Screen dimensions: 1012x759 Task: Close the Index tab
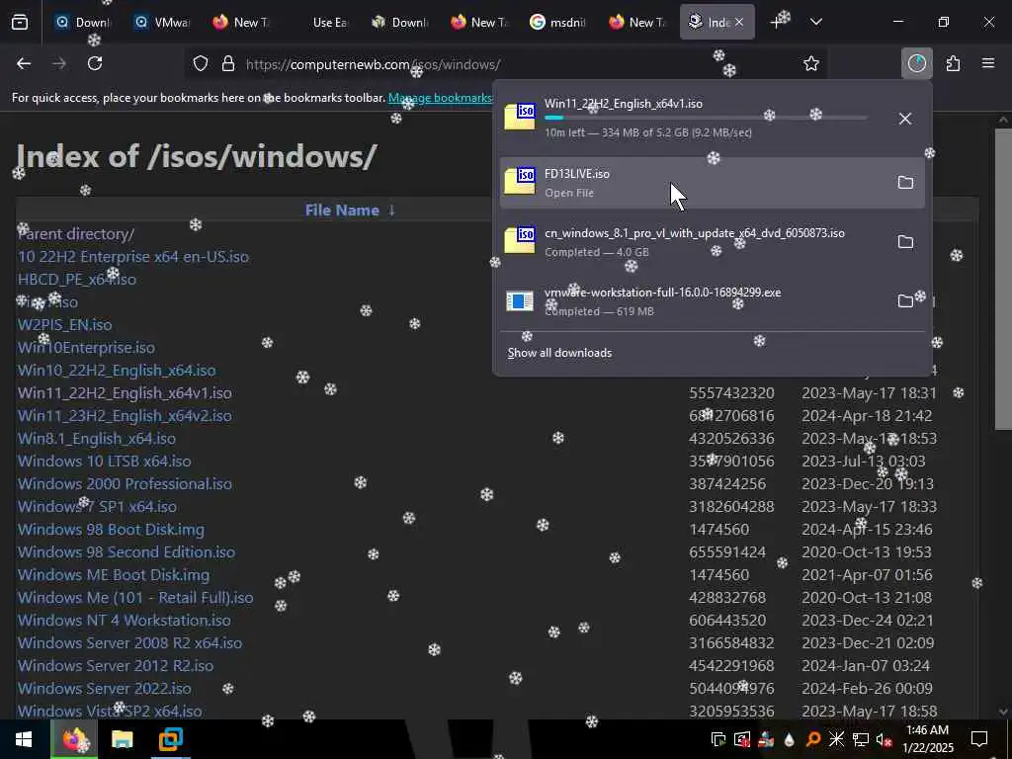tap(739, 23)
